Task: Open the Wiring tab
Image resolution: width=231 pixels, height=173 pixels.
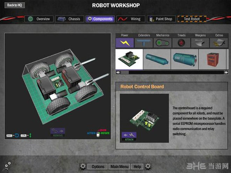Action: coord(130,19)
